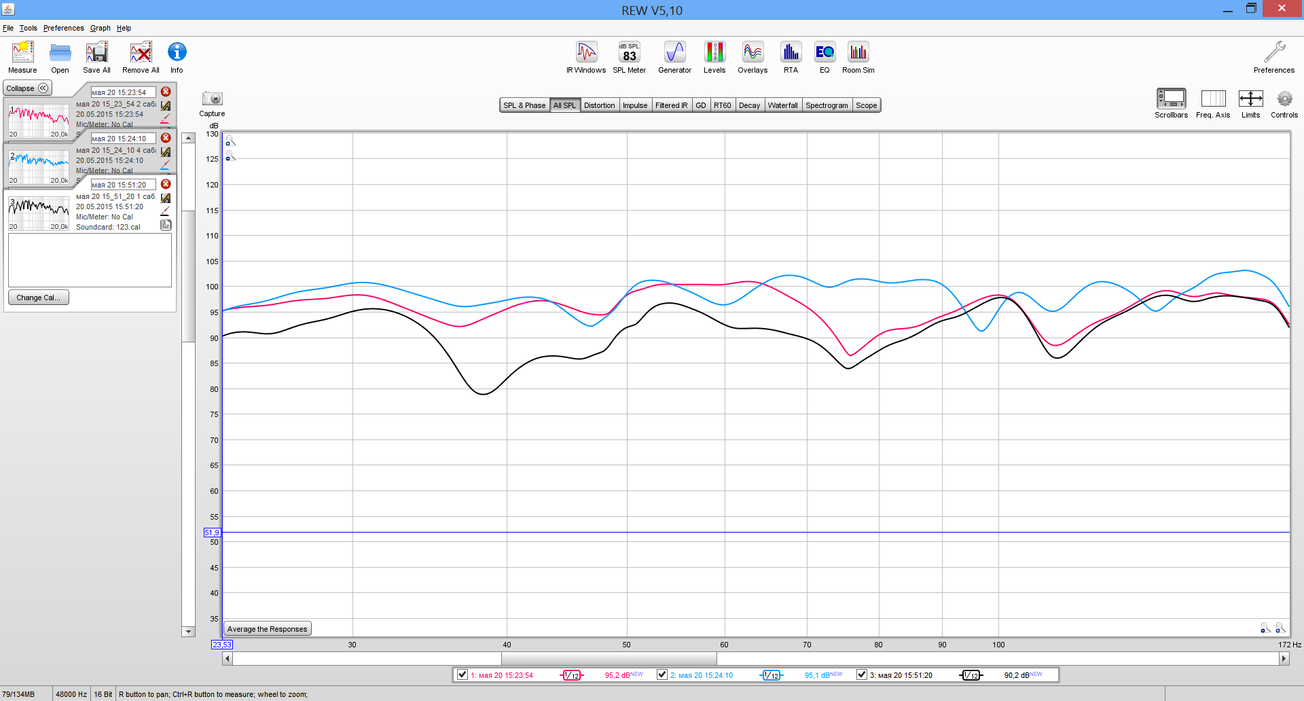The height and width of the screenshot is (701, 1304).
Task: Click the Save All icon
Action: click(96, 52)
